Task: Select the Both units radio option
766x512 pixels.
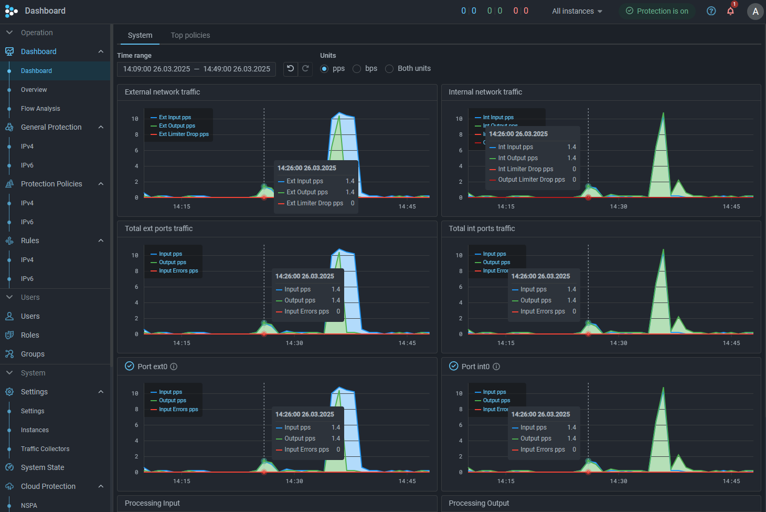Action: click(389, 69)
